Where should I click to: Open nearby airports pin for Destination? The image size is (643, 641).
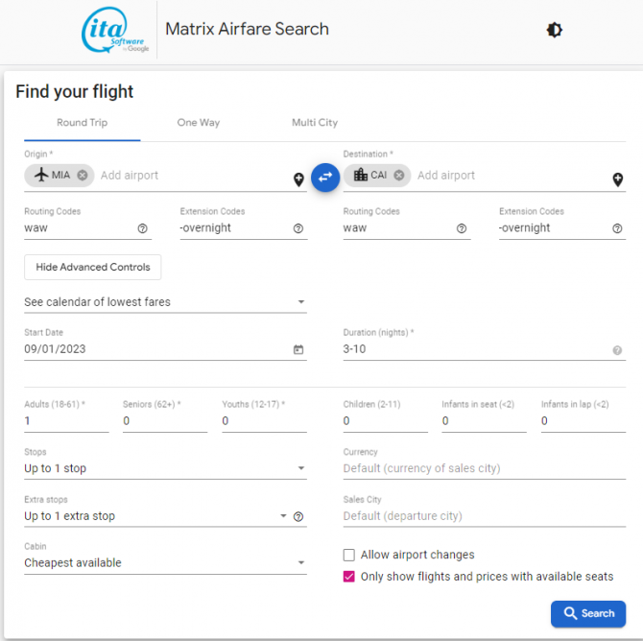coord(618,179)
